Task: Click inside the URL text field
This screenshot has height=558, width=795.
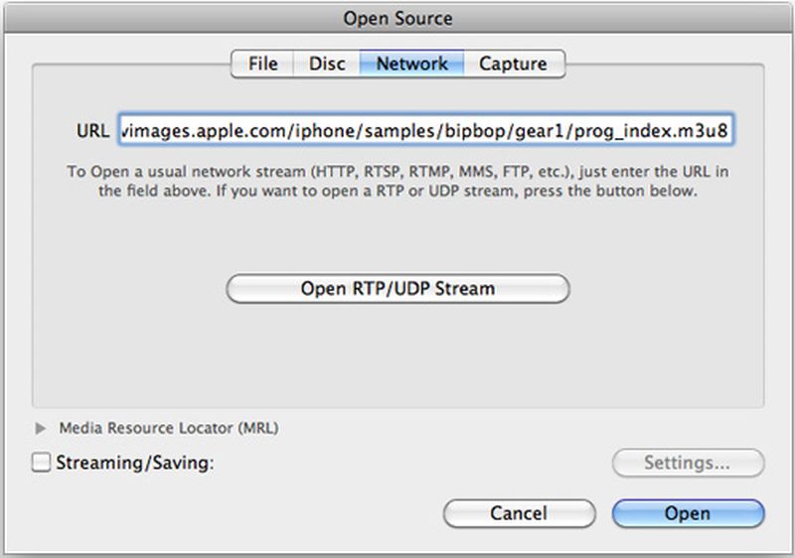Action: click(x=426, y=130)
